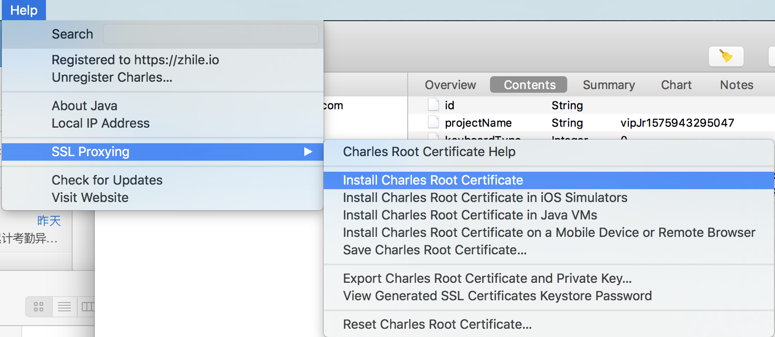Click the Help Search field
775x337 pixels.
[211, 34]
